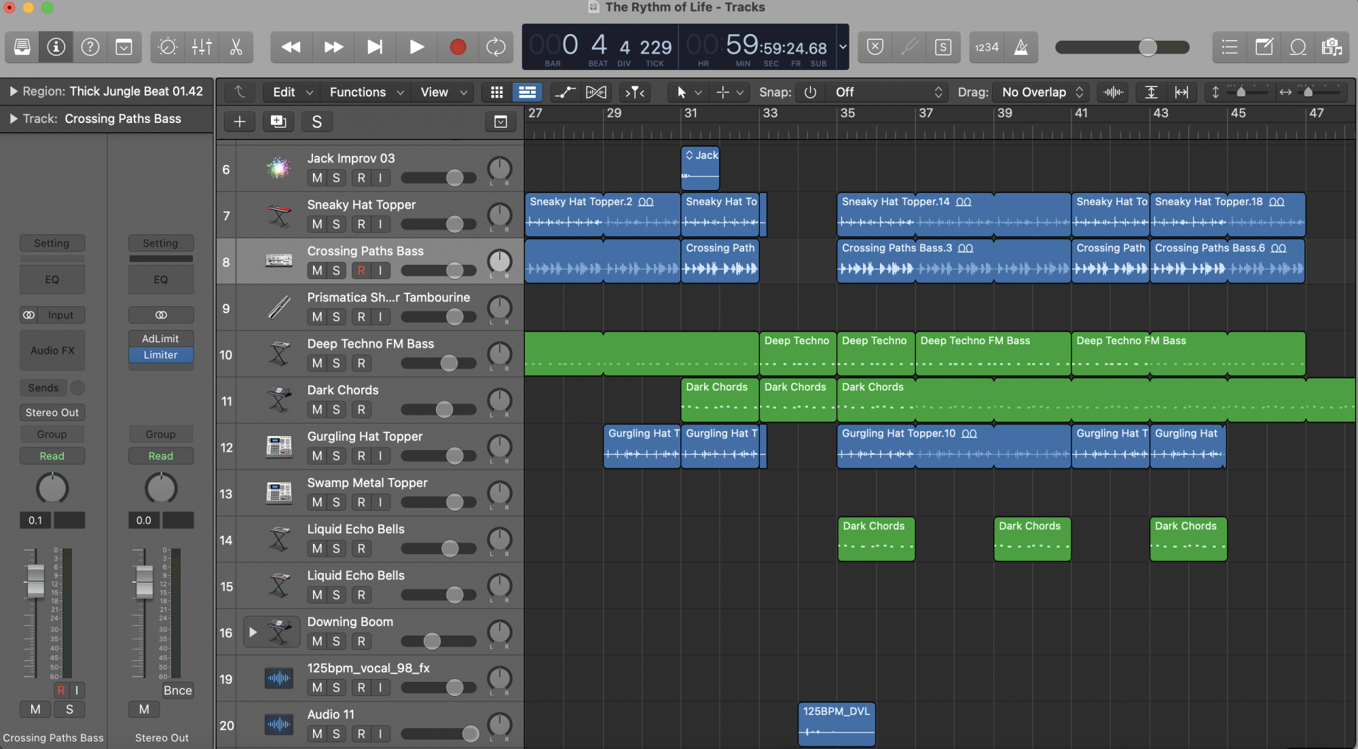Screen dimensions: 1358x749
Task: Click the left channel strip Group slot
Action: pos(52,434)
